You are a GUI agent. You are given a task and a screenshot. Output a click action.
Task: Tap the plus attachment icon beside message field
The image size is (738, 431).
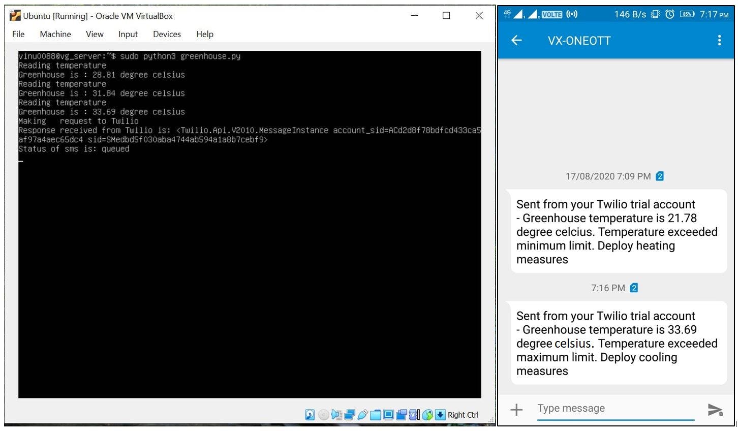pos(516,409)
